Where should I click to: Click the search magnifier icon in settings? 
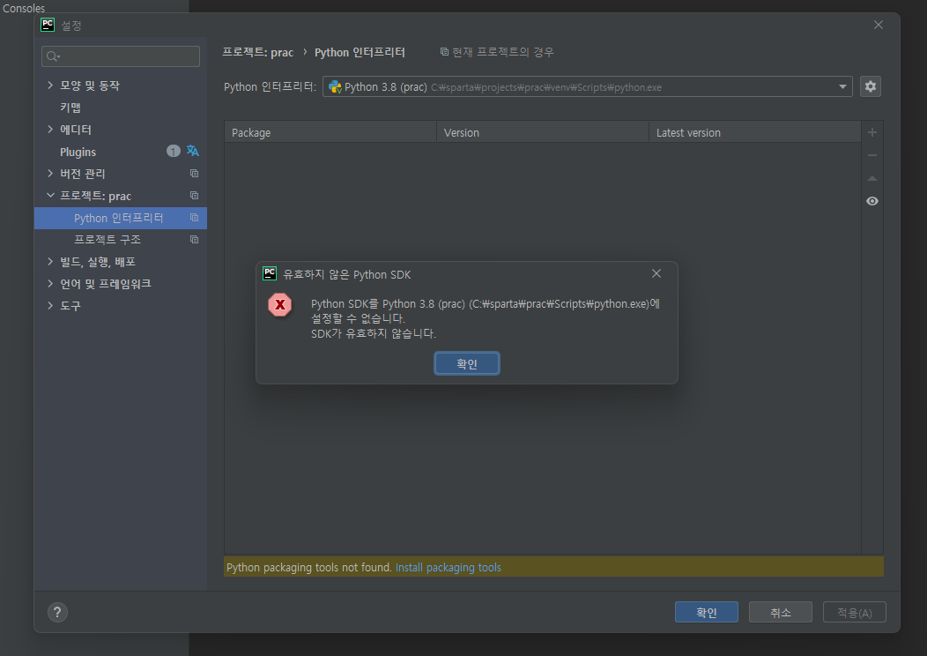(53, 56)
